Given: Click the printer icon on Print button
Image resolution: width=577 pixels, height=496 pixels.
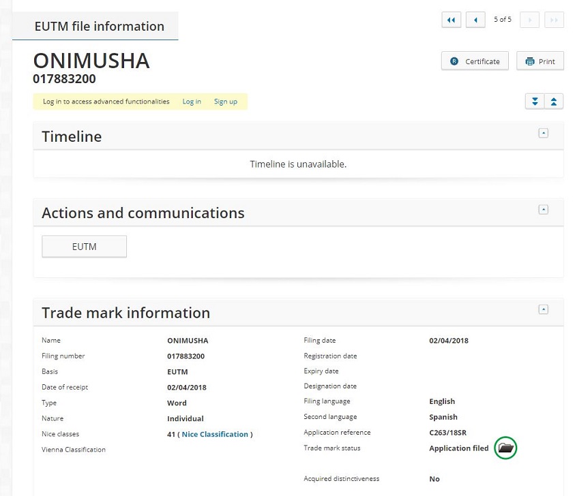Looking at the screenshot, I should 529,61.
